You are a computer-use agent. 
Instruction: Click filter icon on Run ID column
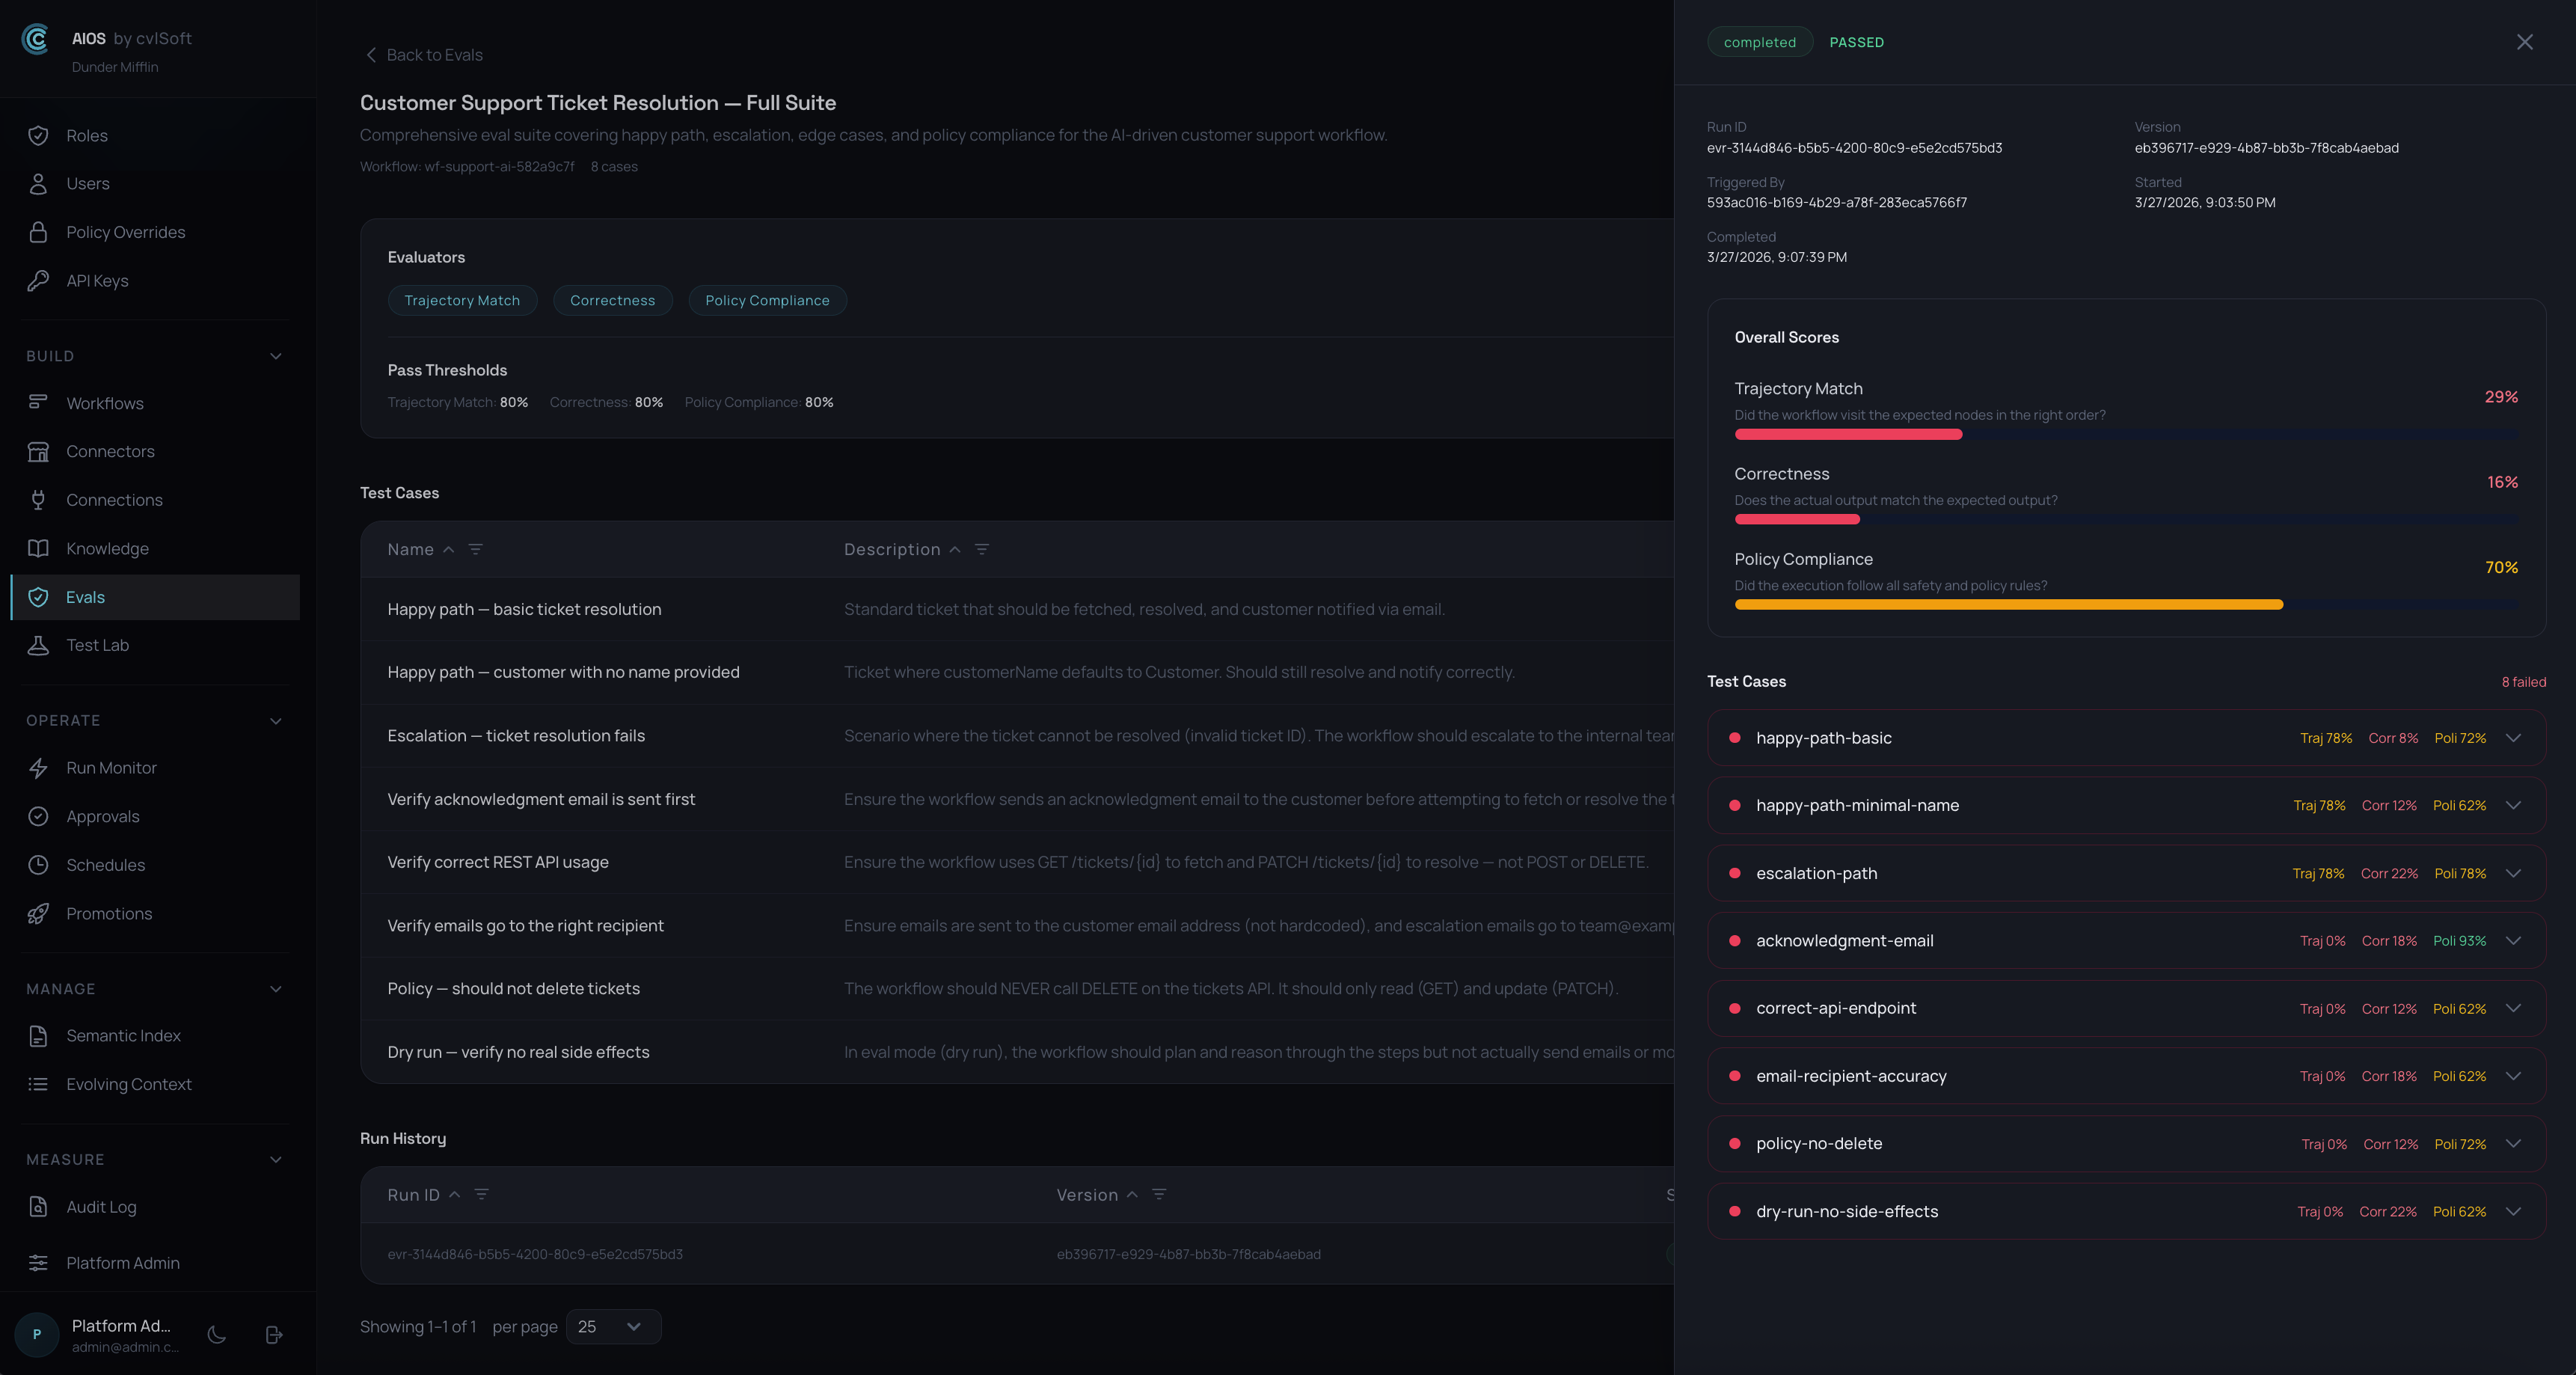[x=482, y=1194]
